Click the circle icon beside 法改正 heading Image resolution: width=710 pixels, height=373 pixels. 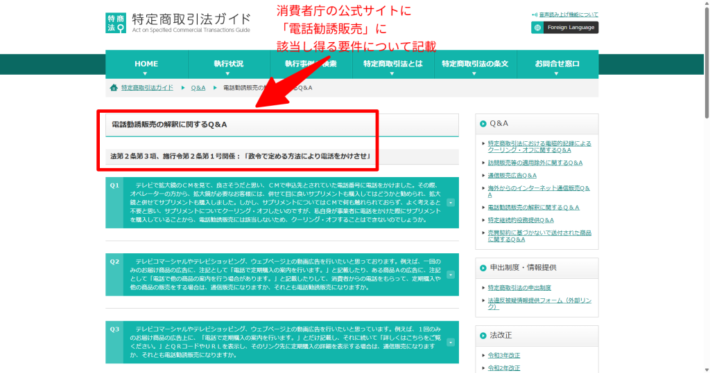point(483,336)
